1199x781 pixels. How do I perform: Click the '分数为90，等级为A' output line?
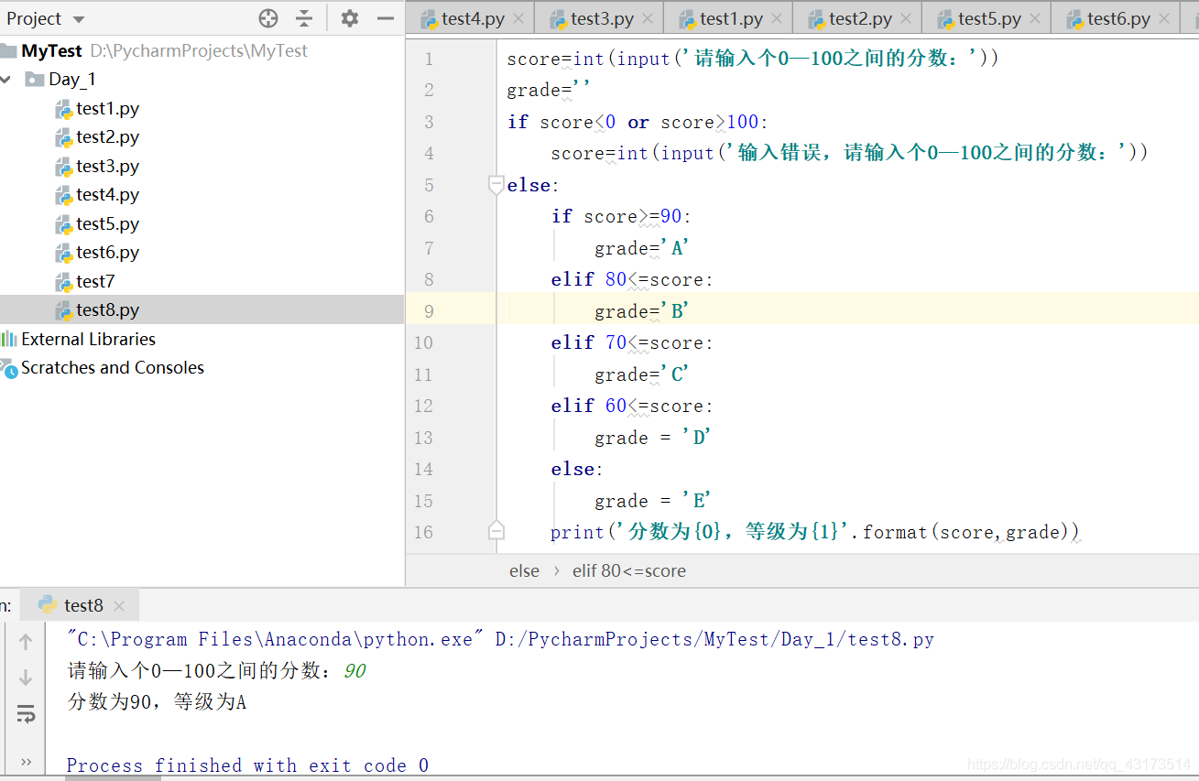tap(157, 702)
